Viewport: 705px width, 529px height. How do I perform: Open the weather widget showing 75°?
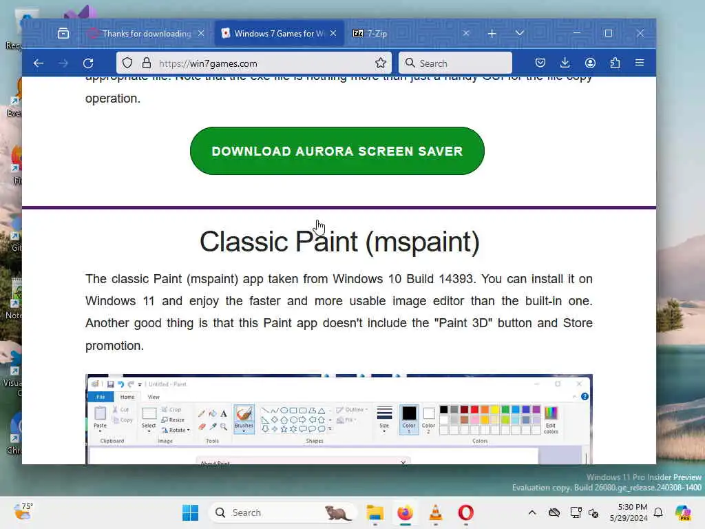[x=23, y=512]
